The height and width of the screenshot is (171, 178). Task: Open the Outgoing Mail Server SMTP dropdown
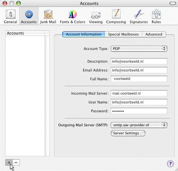tap(139, 125)
